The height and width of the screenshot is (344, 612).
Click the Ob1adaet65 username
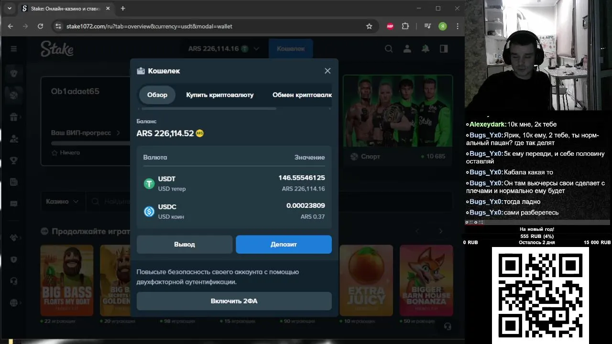point(75,91)
